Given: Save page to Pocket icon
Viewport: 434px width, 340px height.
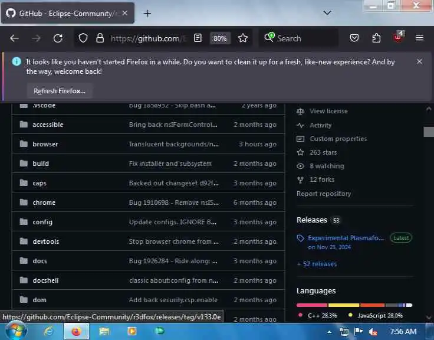Looking at the screenshot, I should pyautogui.click(x=354, y=38).
